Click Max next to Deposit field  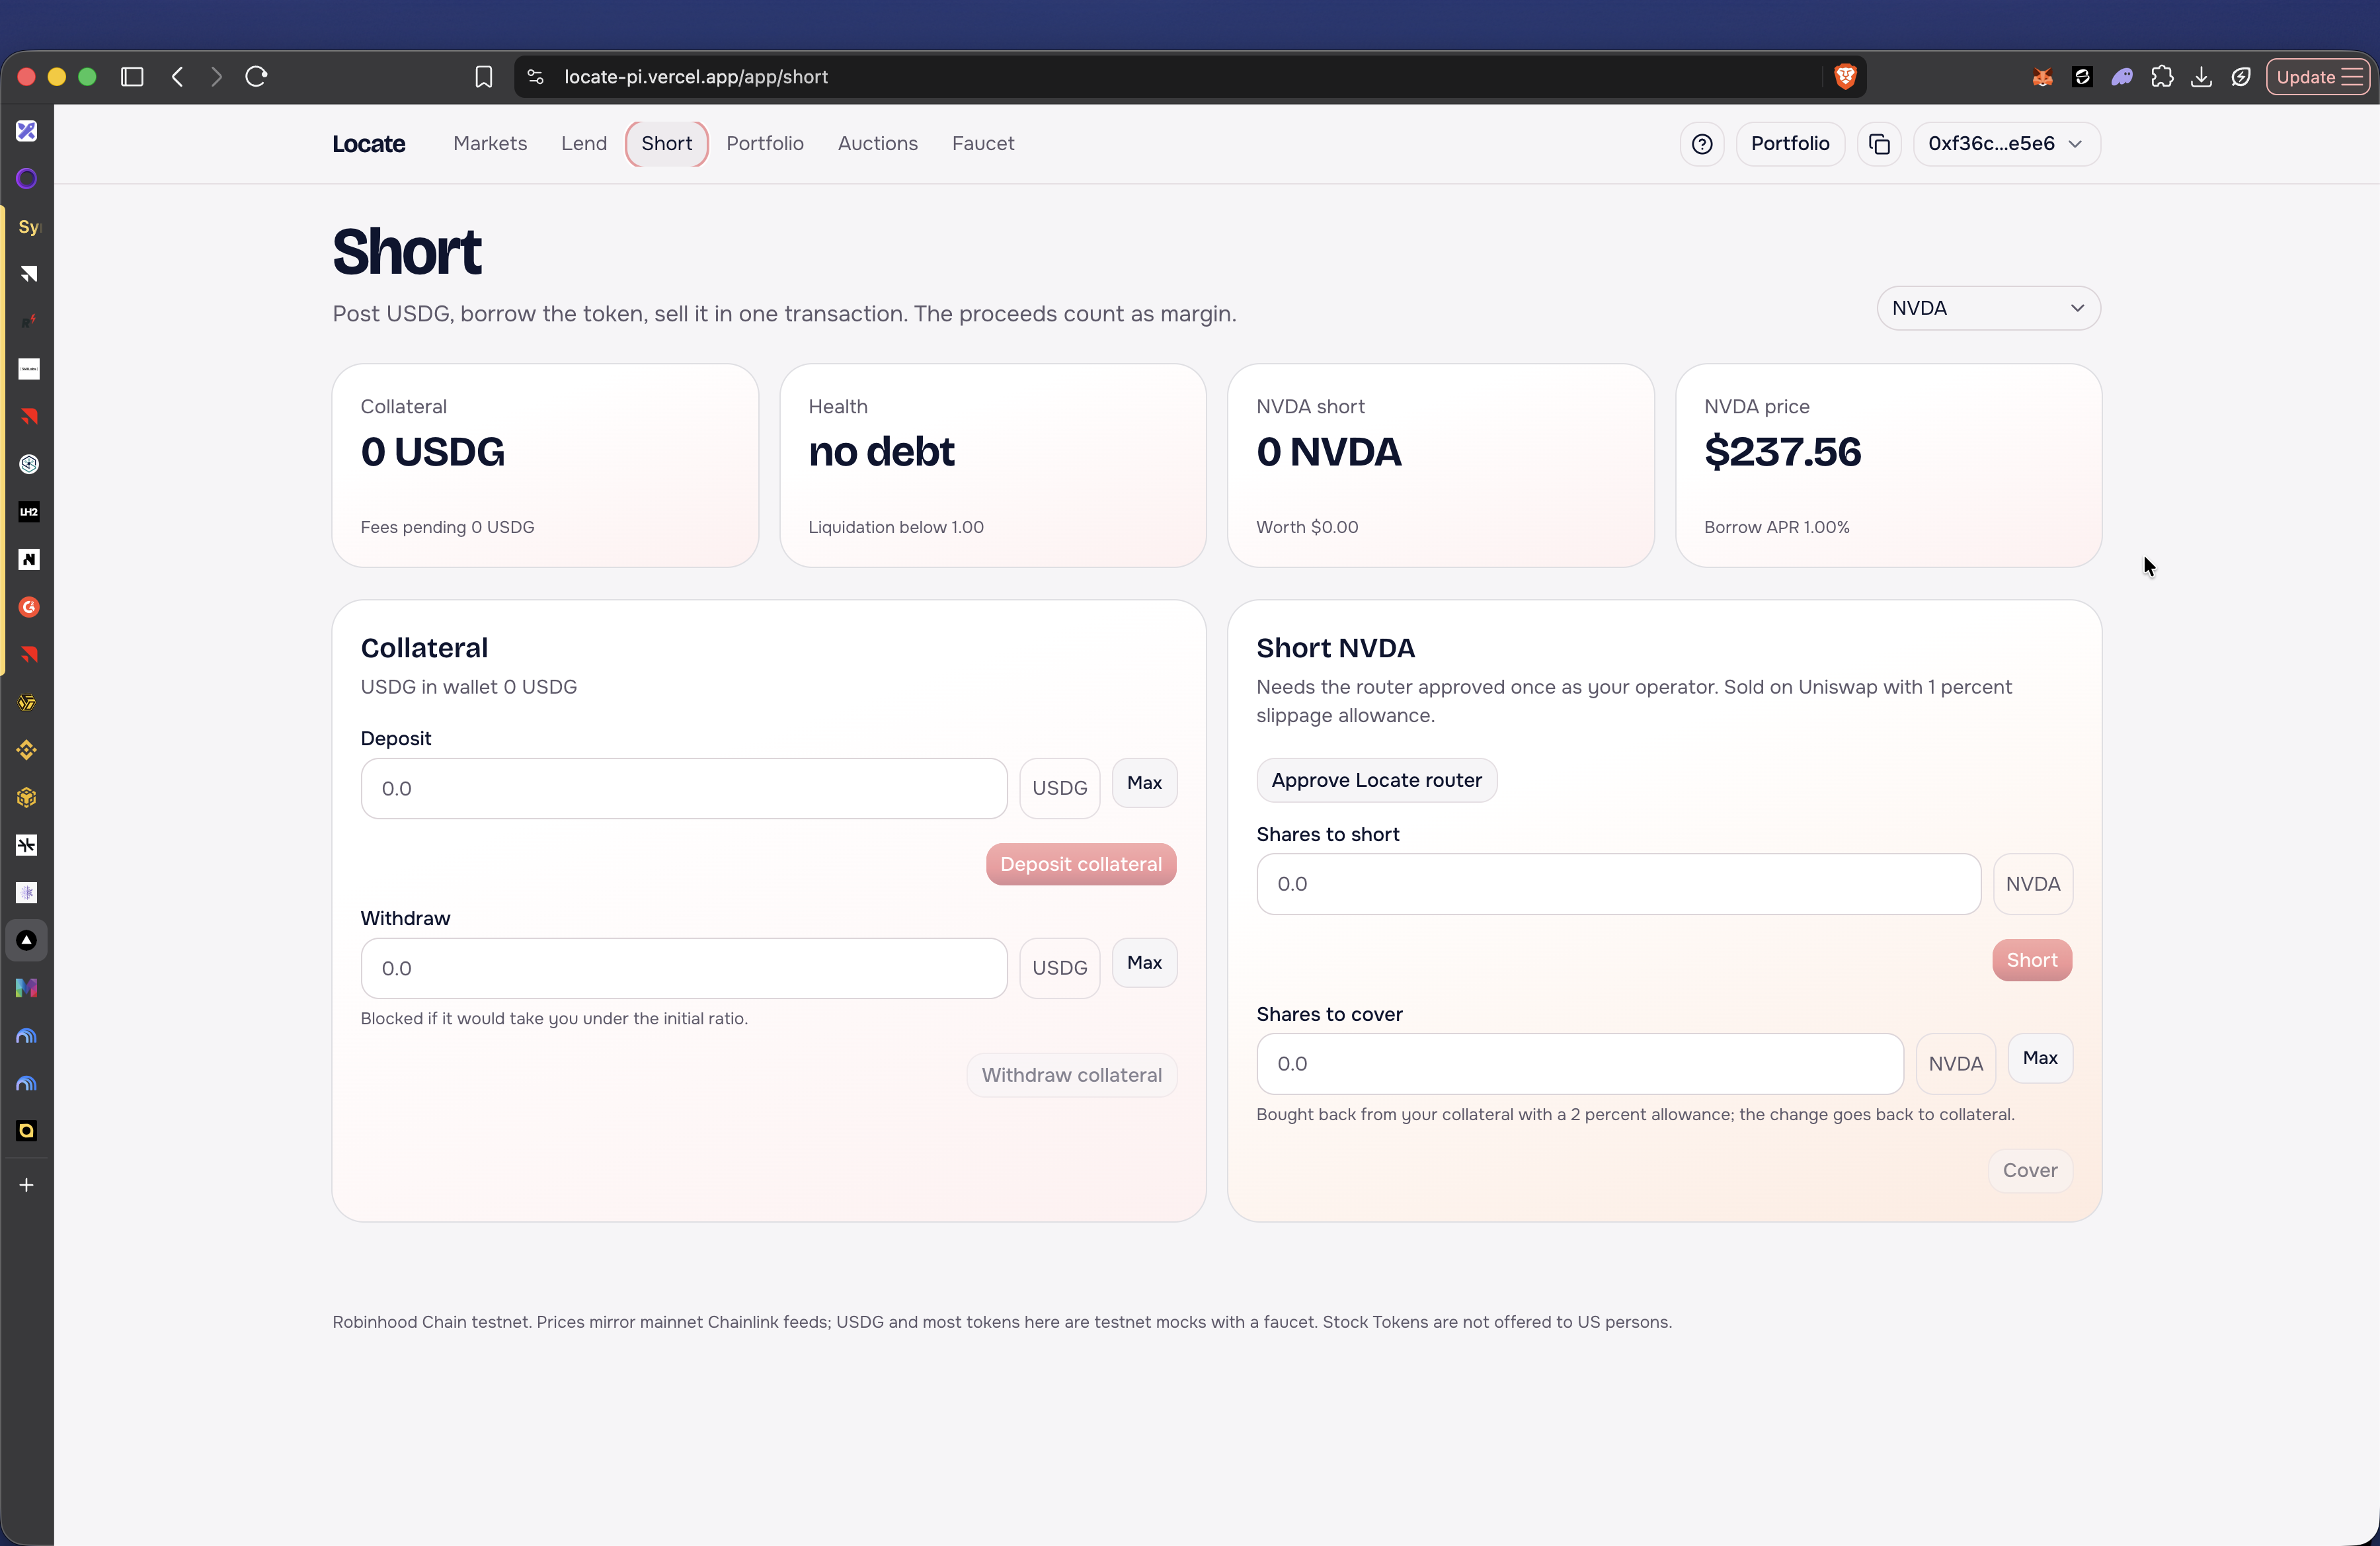tap(1144, 783)
